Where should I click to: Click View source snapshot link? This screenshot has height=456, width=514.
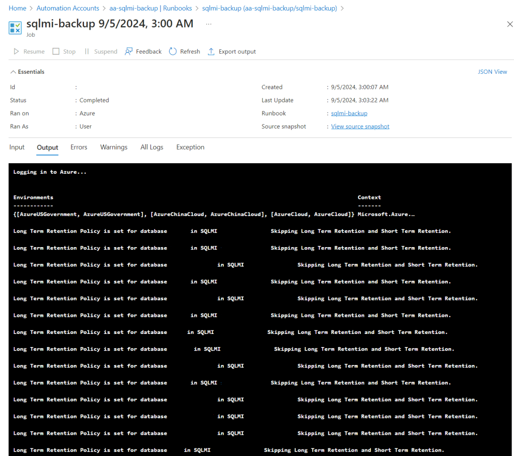360,127
